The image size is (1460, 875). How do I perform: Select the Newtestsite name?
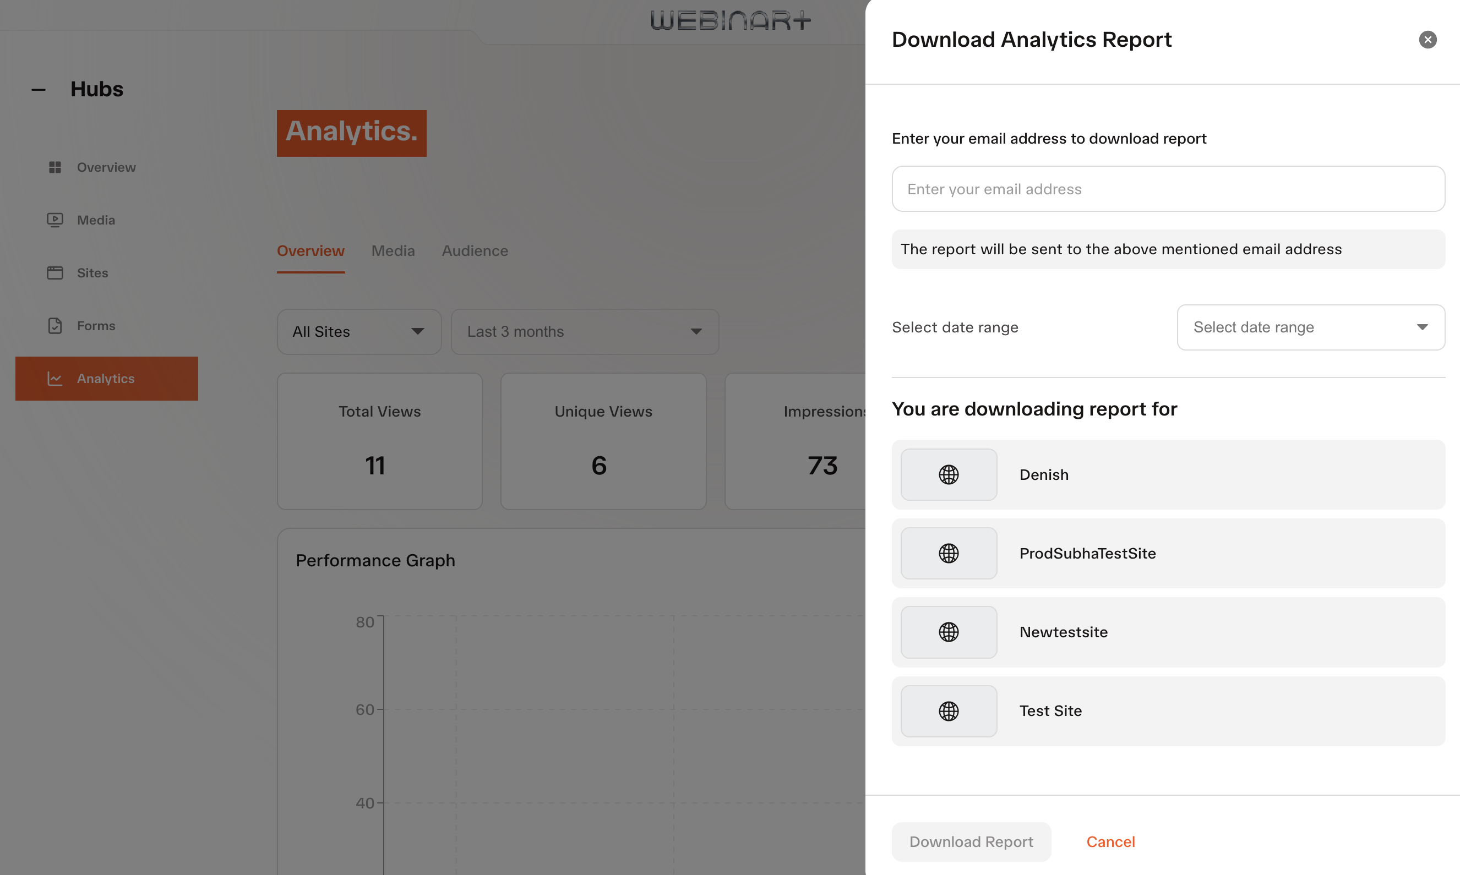pyautogui.click(x=1063, y=632)
